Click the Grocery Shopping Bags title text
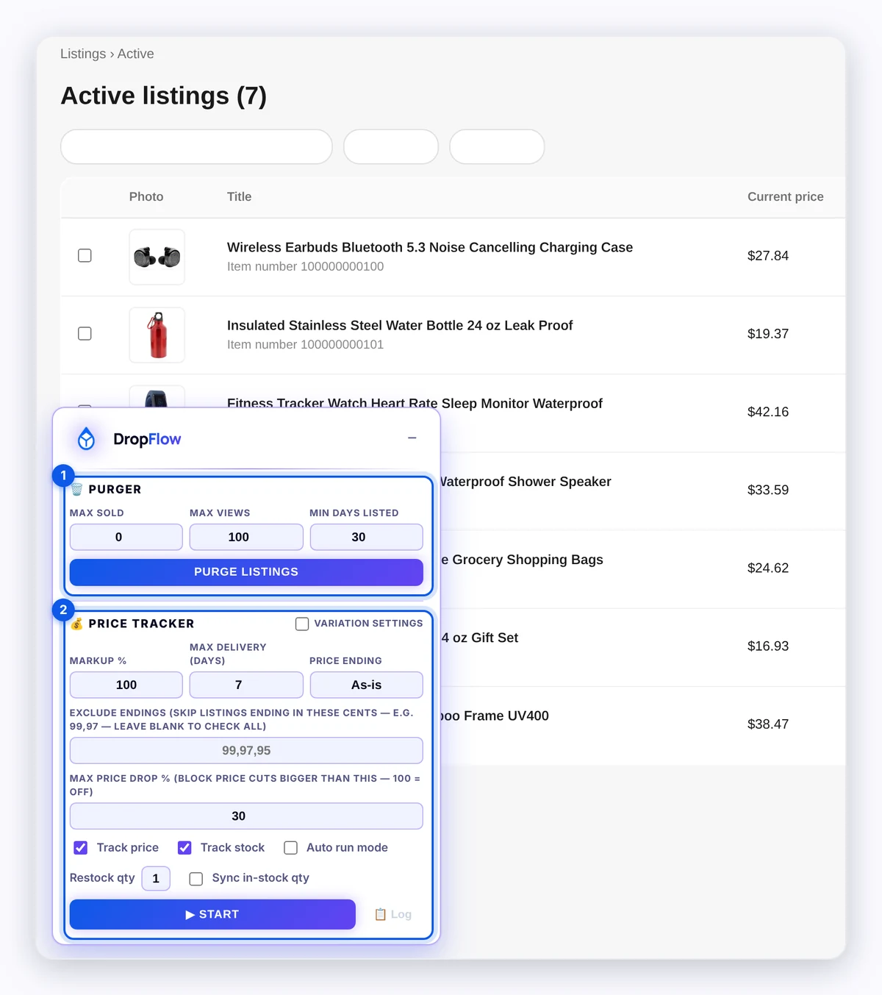882x995 pixels. click(523, 559)
